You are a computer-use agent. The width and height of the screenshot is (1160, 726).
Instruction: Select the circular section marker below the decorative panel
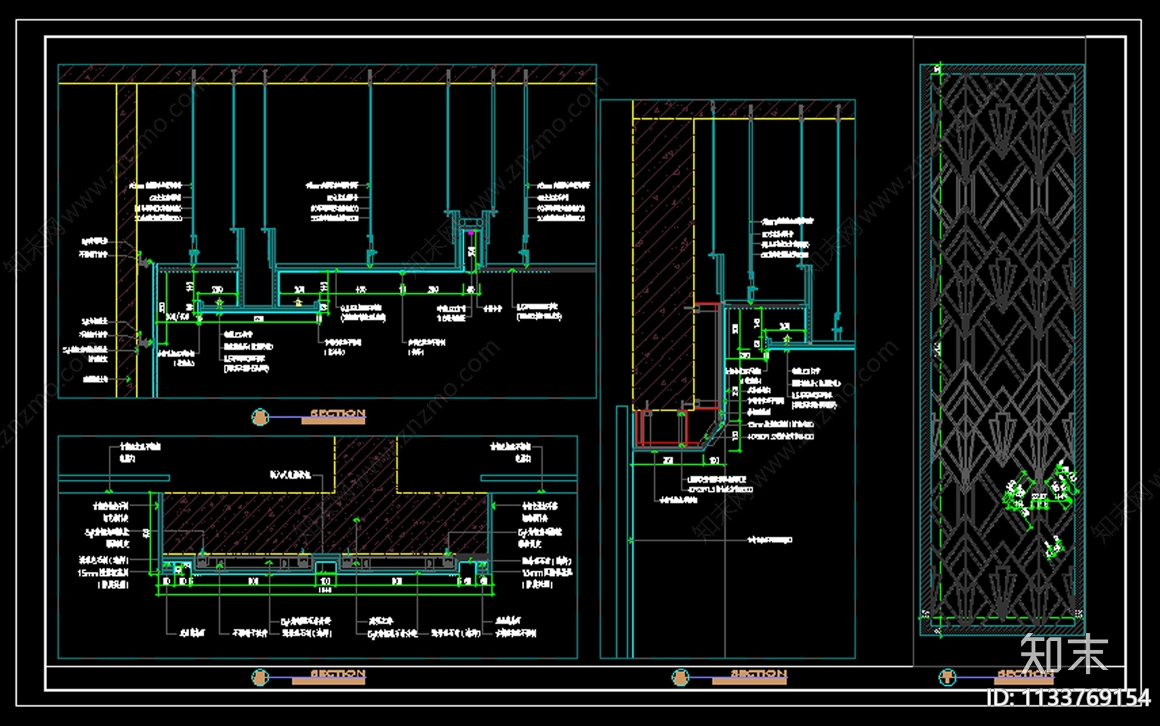[x=948, y=677]
